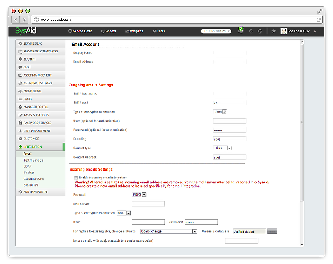This screenshot has height=264, width=333.
Task: Select Backup under Integration
Action: (29, 172)
